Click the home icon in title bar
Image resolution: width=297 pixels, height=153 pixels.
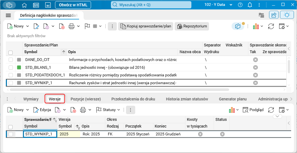coord(24,5)
